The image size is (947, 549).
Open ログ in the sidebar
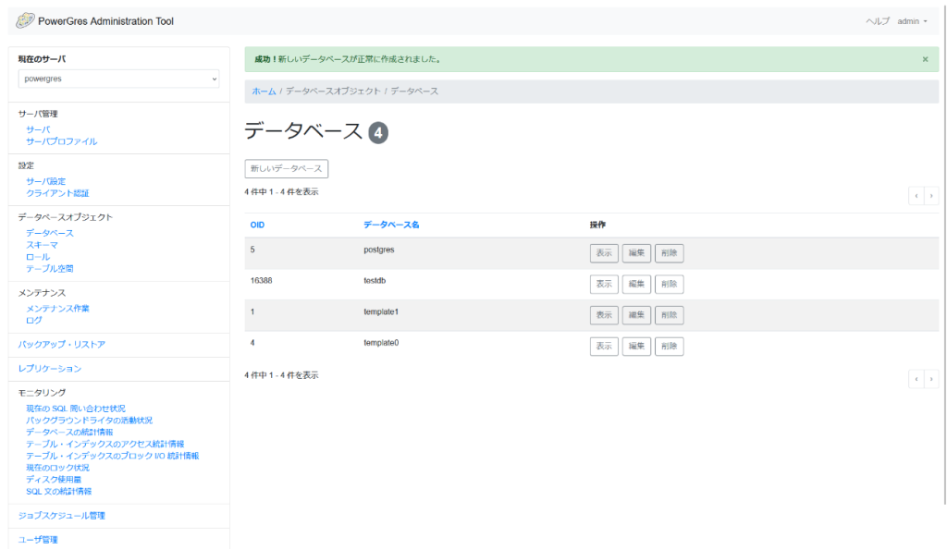coord(34,321)
